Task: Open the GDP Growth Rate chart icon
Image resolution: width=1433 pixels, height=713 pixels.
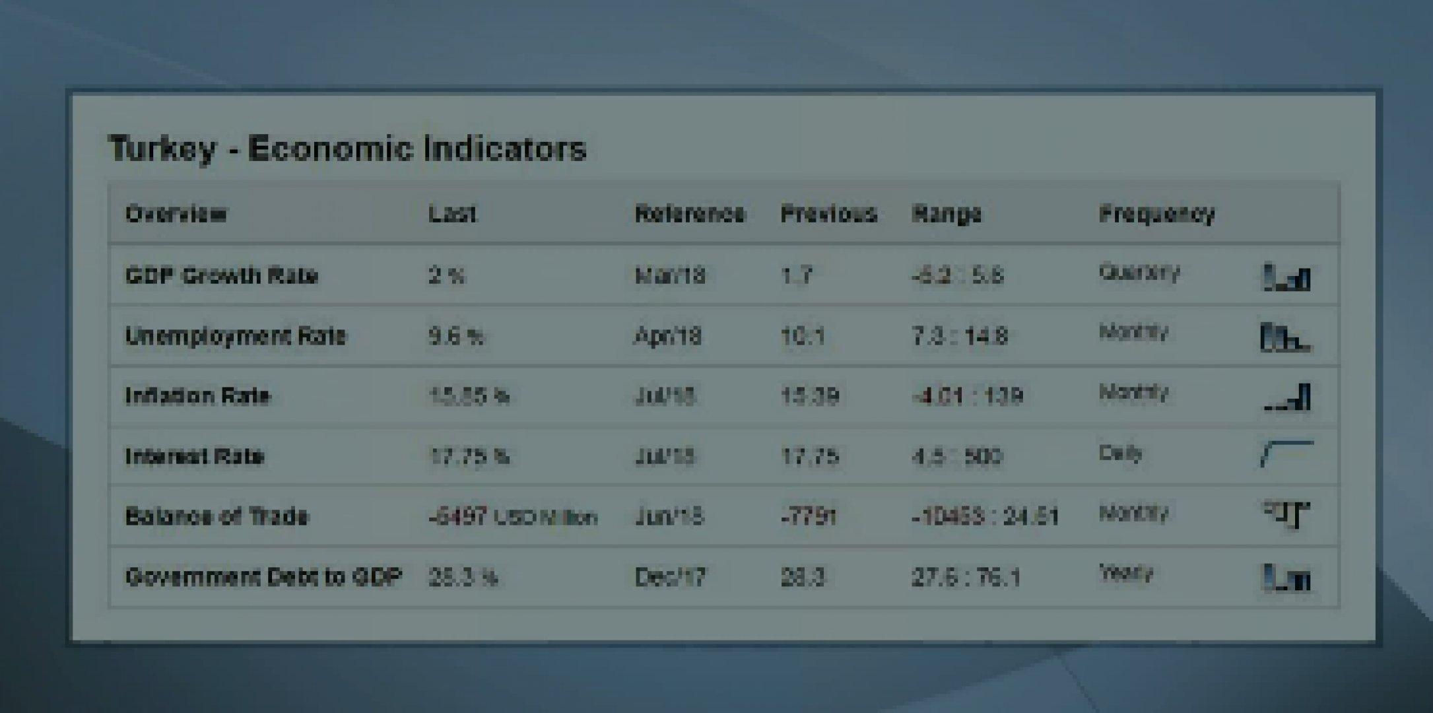Action: (1286, 277)
